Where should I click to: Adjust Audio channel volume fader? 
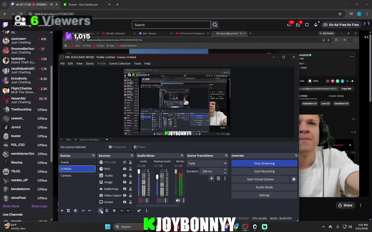[139, 171]
